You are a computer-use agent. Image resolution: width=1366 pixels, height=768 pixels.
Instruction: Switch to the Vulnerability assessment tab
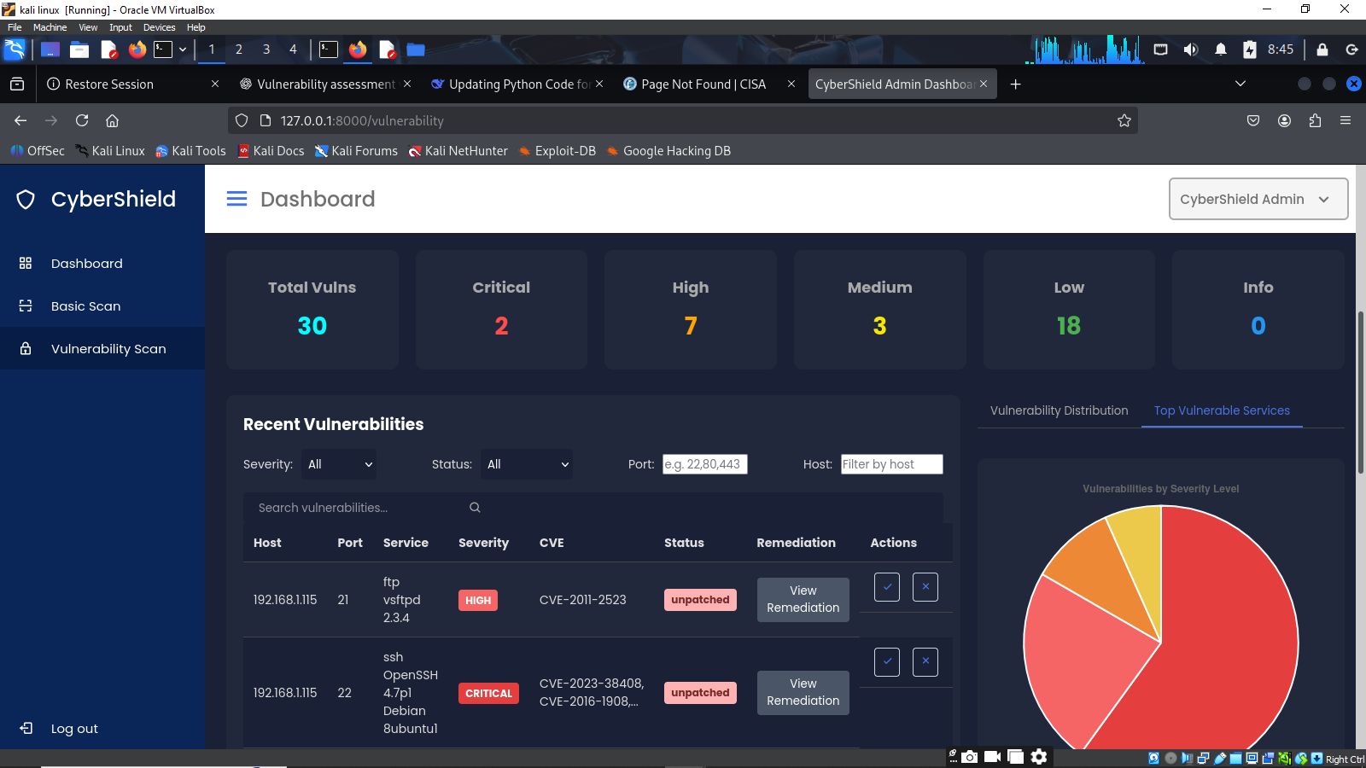[325, 84]
